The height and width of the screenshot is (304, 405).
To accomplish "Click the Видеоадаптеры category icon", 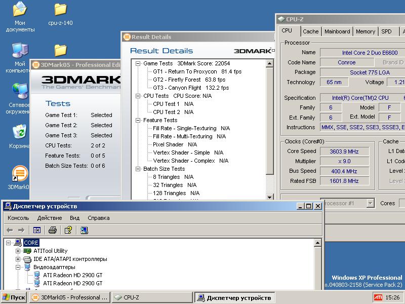I will click(x=27, y=267).
